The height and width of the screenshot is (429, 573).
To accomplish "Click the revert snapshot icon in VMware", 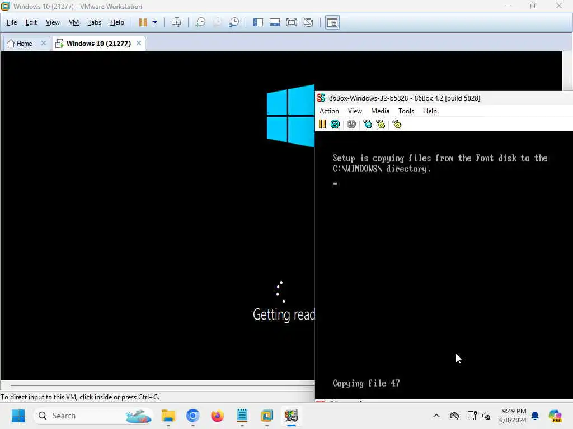I will coord(217,22).
